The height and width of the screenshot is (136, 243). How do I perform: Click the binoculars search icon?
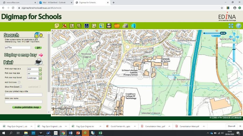38,35
